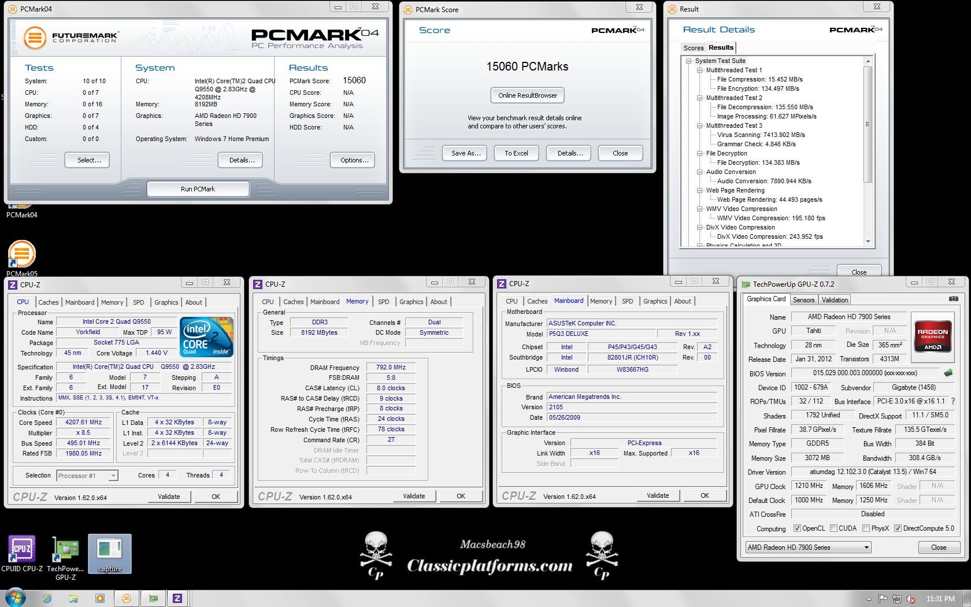Open the AMD Radeon HD 7900 Series dropdown
971x607 pixels.
click(808, 547)
